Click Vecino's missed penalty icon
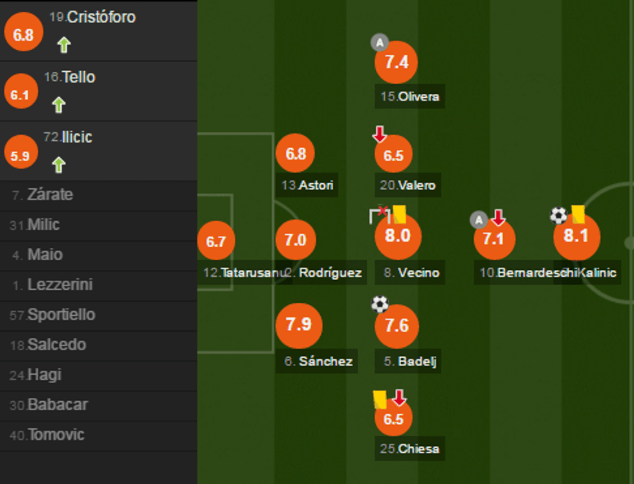Viewport: 634px width, 484px height. 380,214
